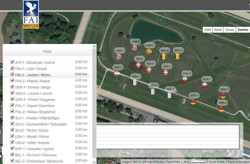Switch map to OSM layer
Viewport: 250px width, 164px height.
[207, 30]
